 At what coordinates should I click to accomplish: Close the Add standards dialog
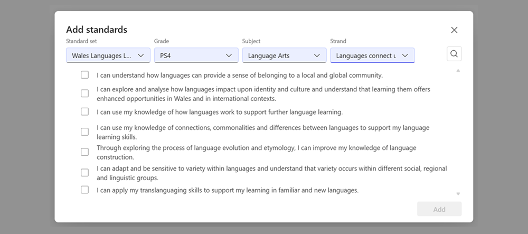(x=454, y=30)
